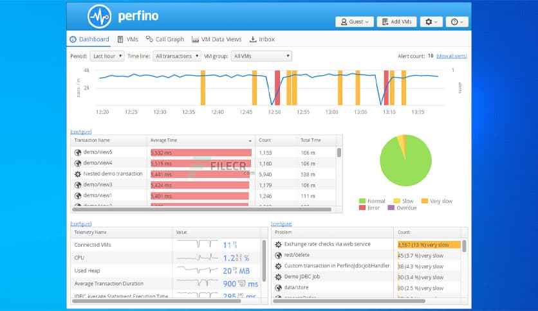The width and height of the screenshot is (538, 311).
Task: Open the help question-mark menu
Action: pyautogui.click(x=457, y=22)
